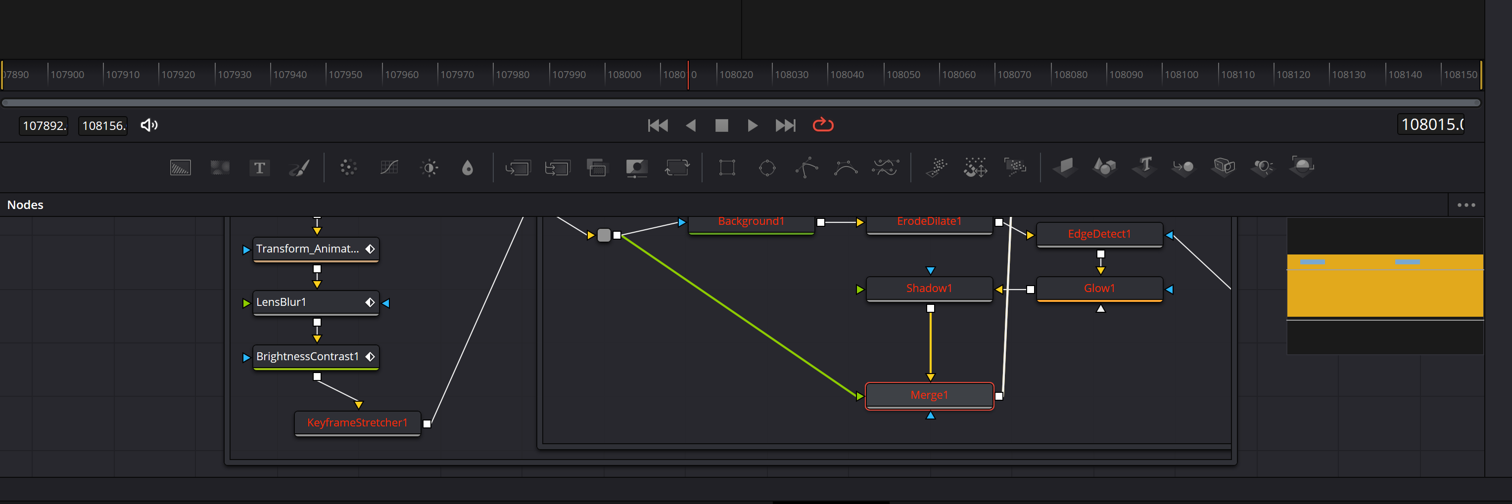Select the Transform_Animat... node

pyautogui.click(x=316, y=249)
